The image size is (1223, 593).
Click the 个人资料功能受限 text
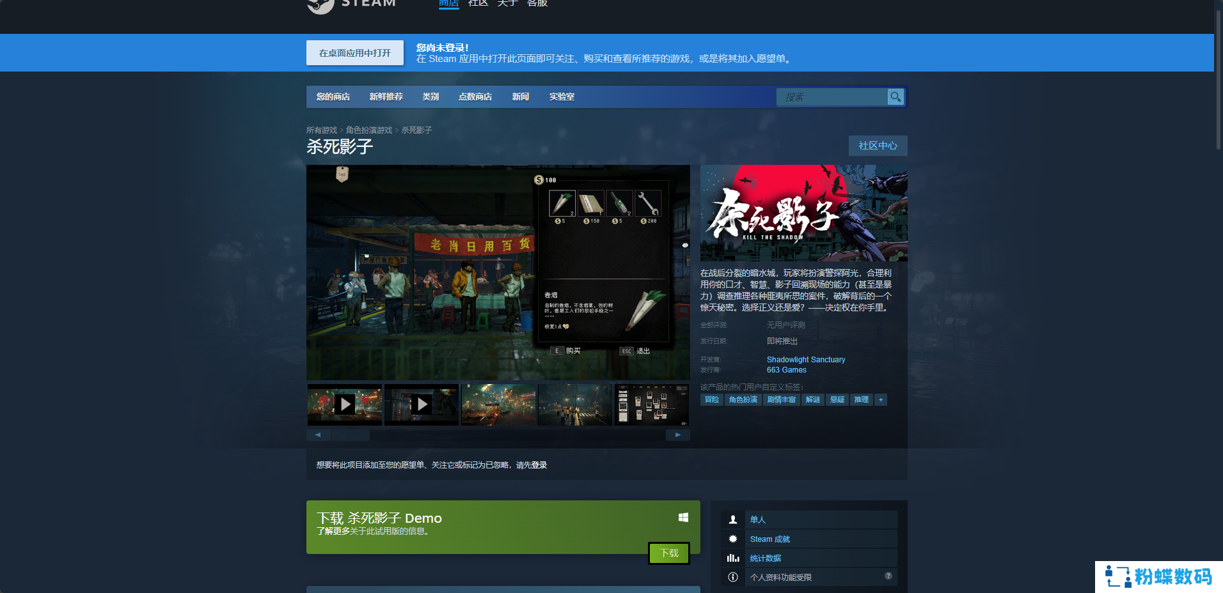tap(781, 577)
